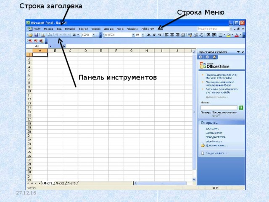Image resolution: width=269 pixels, height=202 pixels.
Task: Click the help question input box
Action: pos(213,29)
